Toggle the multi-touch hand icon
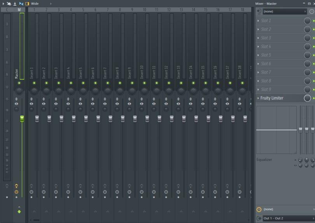The height and width of the screenshot is (223, 315). tap(9, 3)
